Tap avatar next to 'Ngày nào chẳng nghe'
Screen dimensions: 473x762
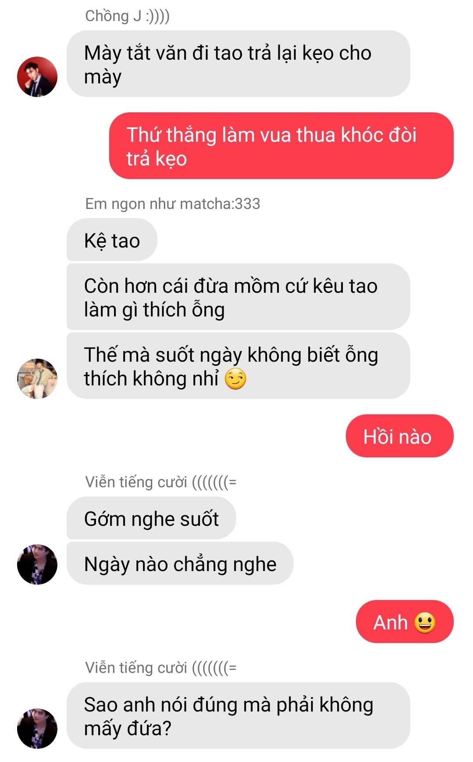(37, 564)
